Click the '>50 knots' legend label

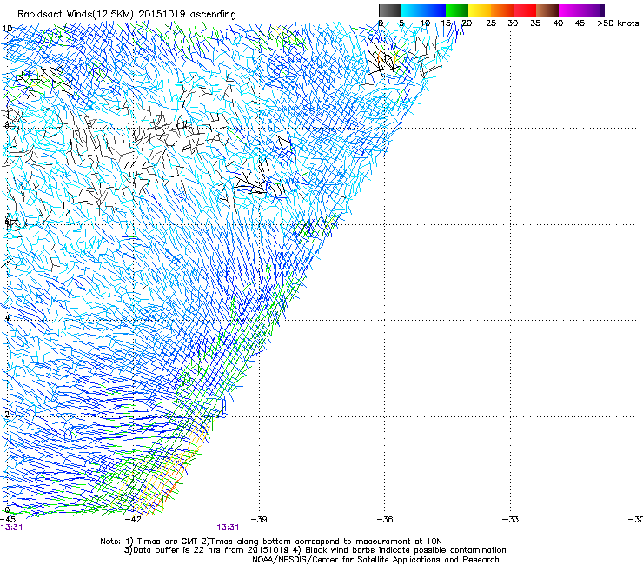(618, 23)
